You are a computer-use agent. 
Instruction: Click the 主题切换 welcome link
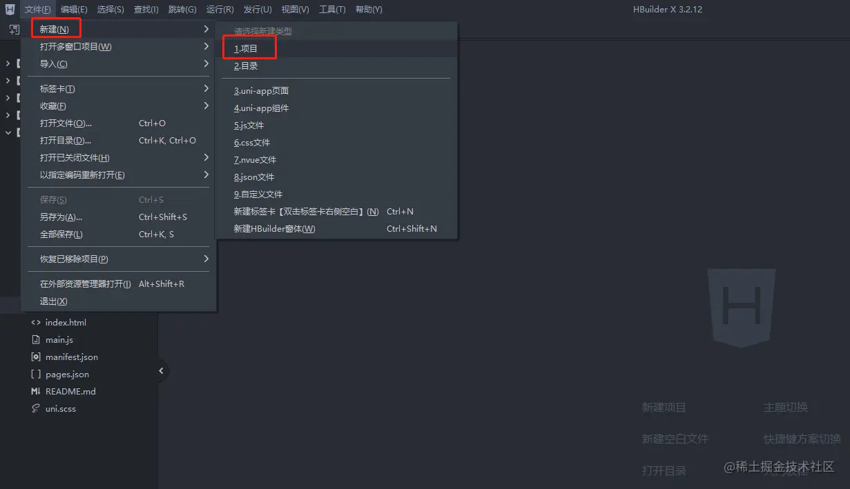click(x=786, y=407)
